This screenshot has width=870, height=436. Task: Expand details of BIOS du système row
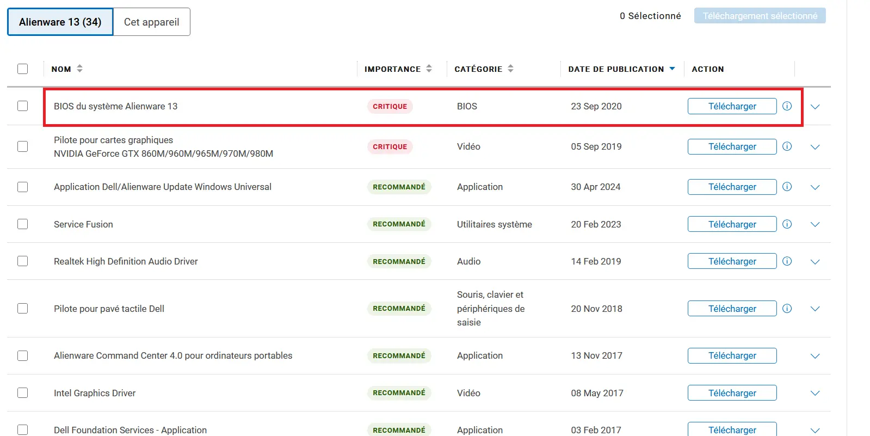(815, 107)
